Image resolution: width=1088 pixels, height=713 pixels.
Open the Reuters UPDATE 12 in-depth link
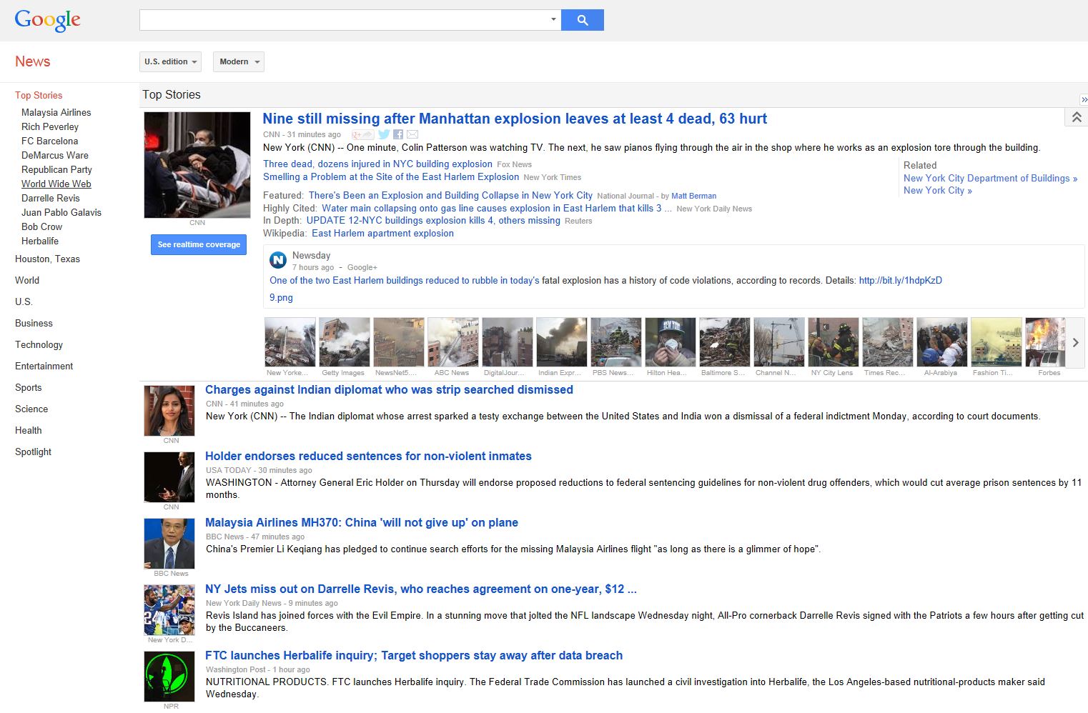coord(433,220)
